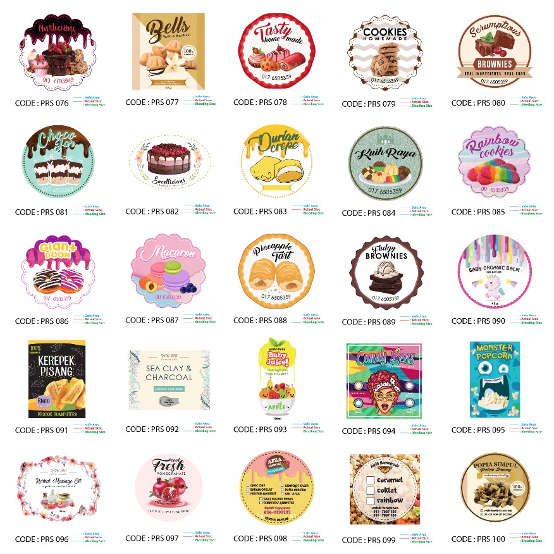Pick the Scrumptious Brownies badge design

(x=495, y=52)
